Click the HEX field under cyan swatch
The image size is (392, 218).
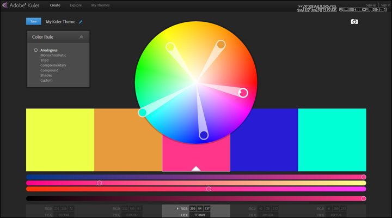[x=336, y=215]
